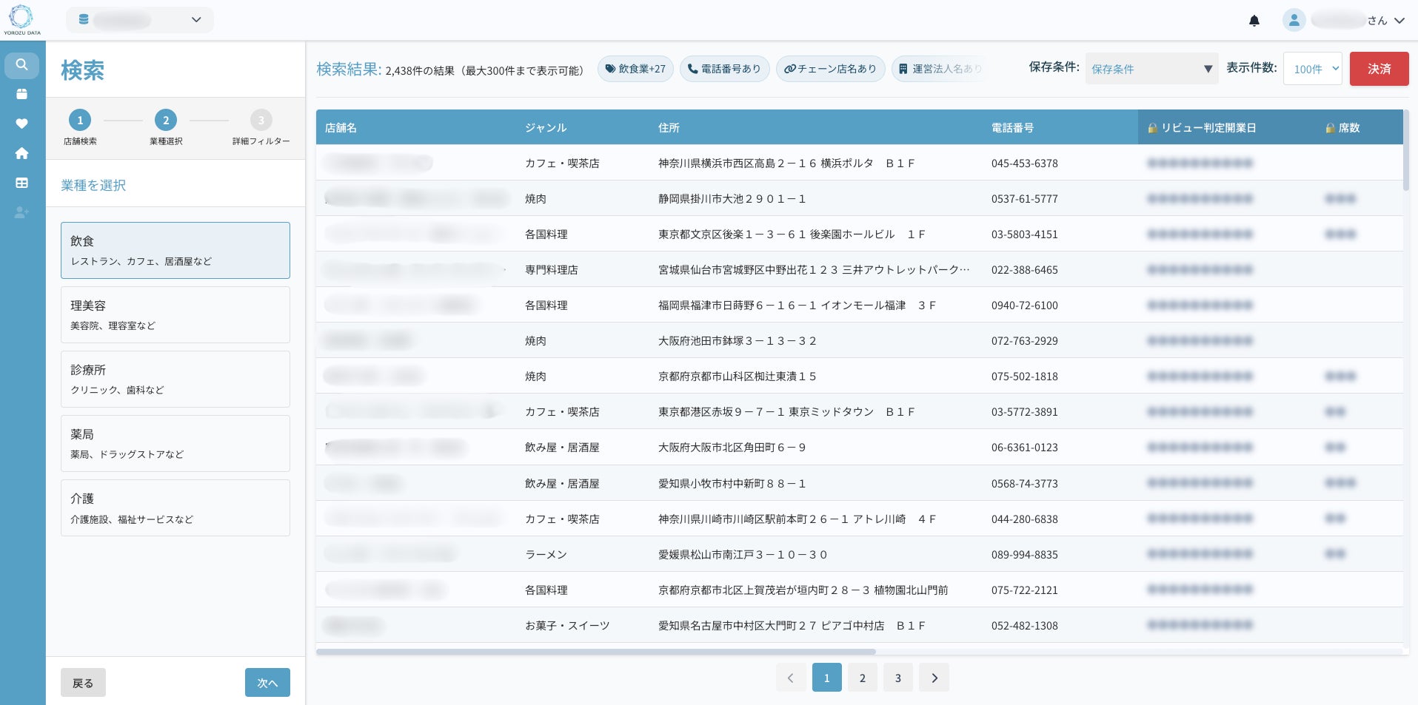This screenshot has width=1418, height=705.
Task: Click the 戻る button
Action: pos(83,683)
